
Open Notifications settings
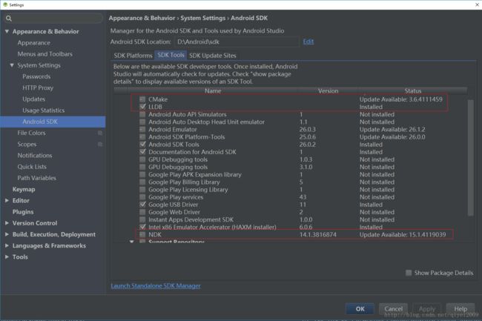(35, 156)
